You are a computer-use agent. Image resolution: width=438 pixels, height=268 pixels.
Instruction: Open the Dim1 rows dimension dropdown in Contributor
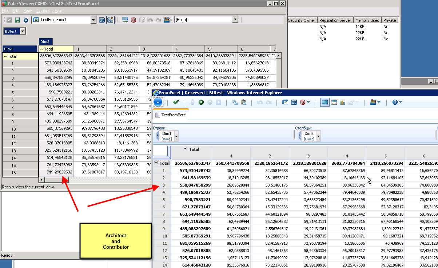pyautogui.click(x=176, y=136)
